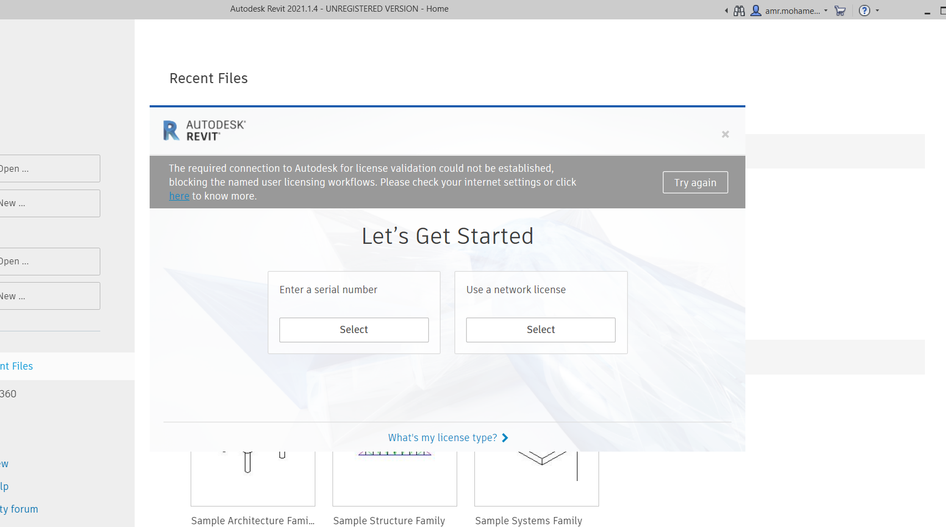Select the serial number license option
The height and width of the screenshot is (527, 946).
(354, 330)
